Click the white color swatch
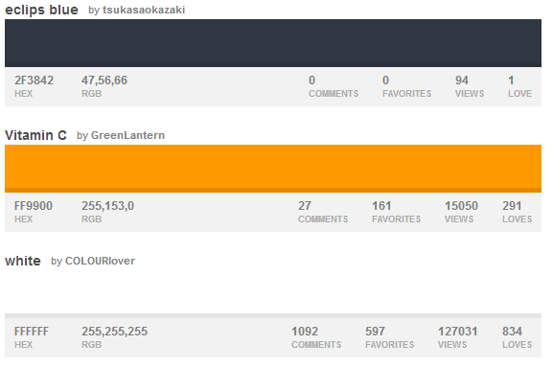 [273, 294]
